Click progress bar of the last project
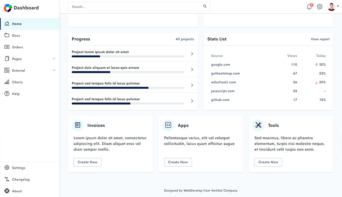This screenshot has height=197, width=342. (128, 104)
